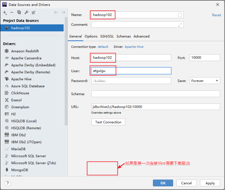Open driver settings with the wrench icon

[27, 13]
